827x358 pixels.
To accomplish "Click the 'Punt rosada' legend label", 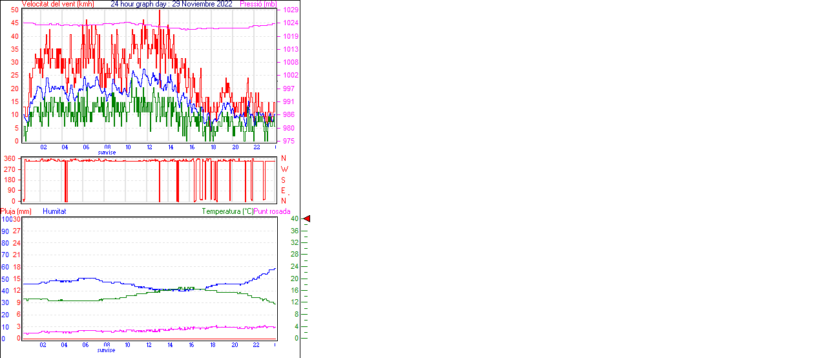I will [272, 211].
